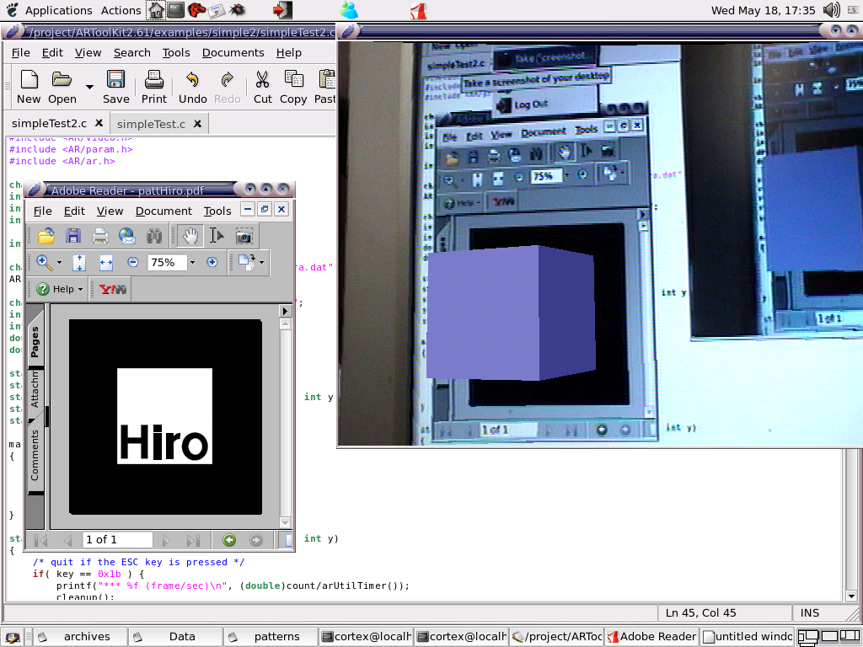The width and height of the screenshot is (863, 647).
Task: Open file icon in Adobe Reader toolbar
Action: [46, 236]
